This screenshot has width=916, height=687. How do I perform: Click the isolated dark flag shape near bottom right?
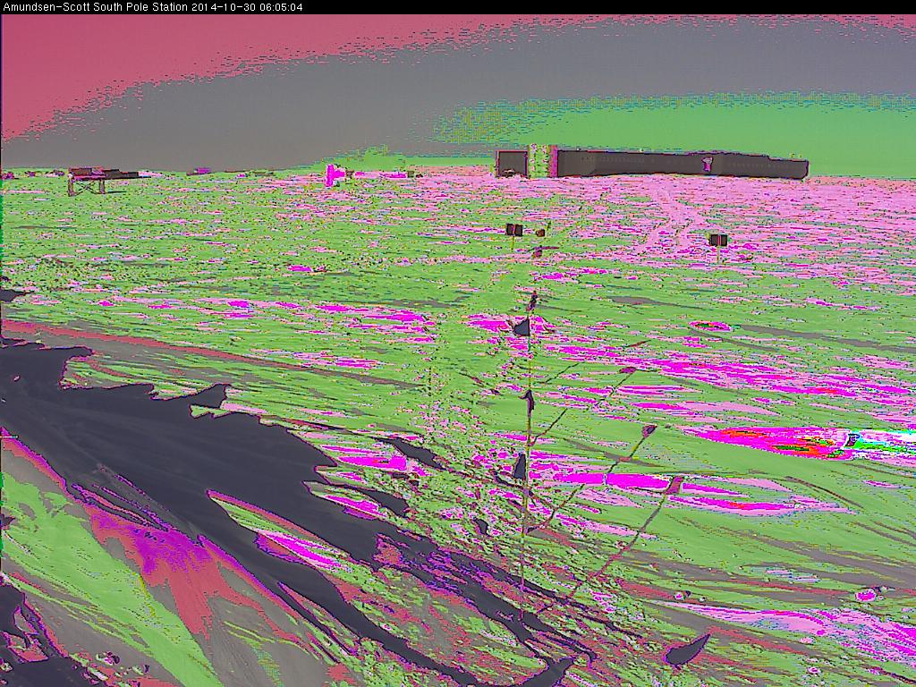point(687,650)
